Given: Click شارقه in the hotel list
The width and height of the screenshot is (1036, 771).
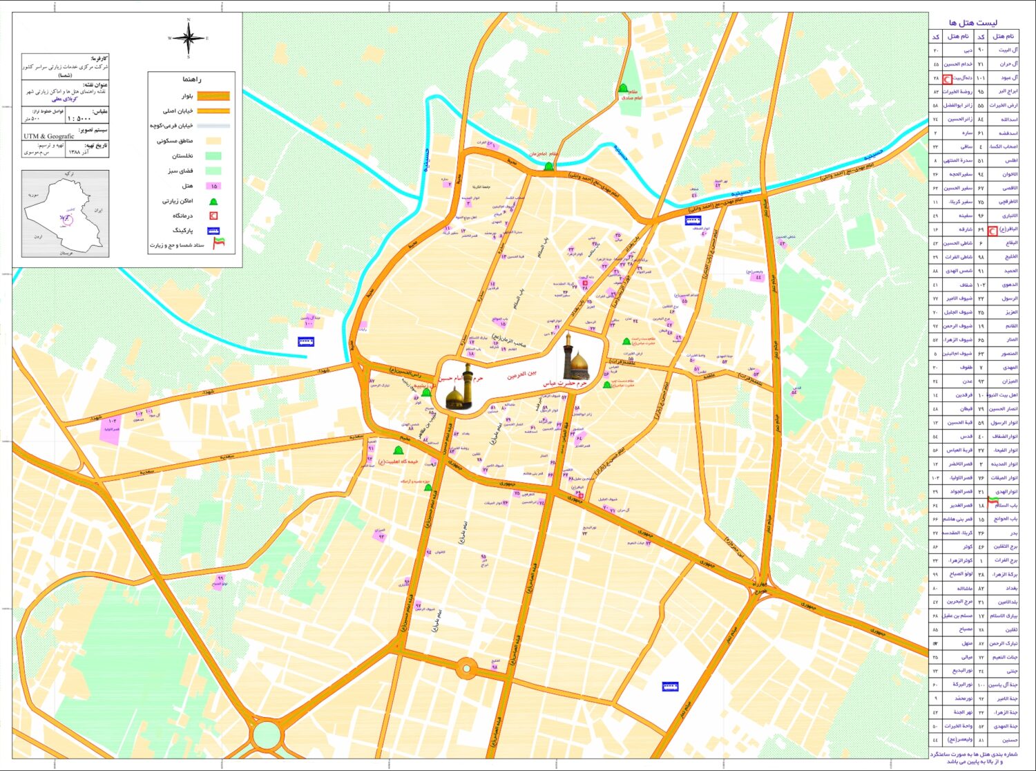Looking at the screenshot, I should tap(966, 229).
